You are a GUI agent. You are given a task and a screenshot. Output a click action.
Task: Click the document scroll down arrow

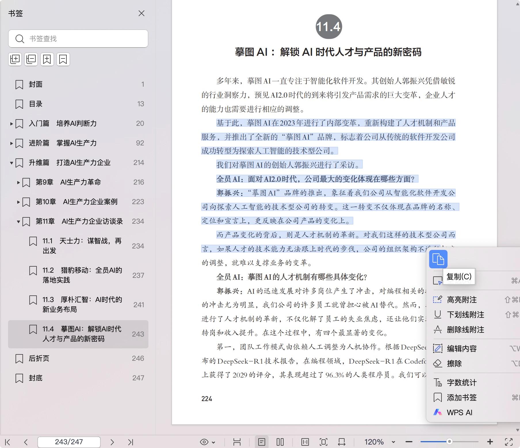point(517,430)
